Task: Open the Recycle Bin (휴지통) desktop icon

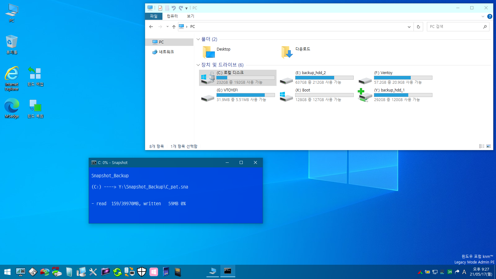Action: coord(12,45)
